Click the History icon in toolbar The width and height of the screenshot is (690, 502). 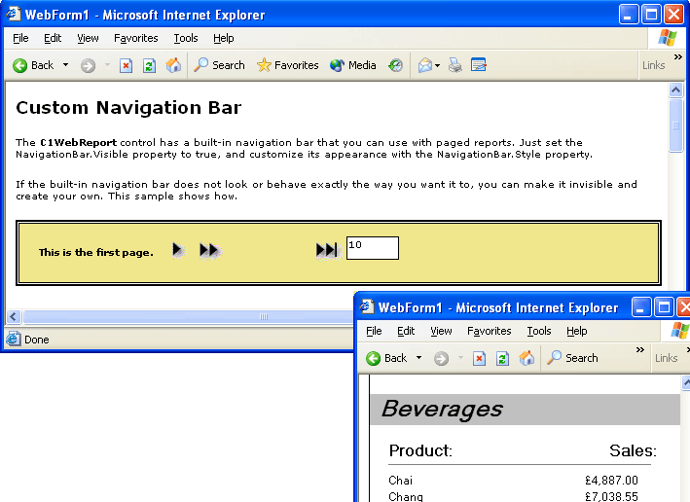point(395,65)
